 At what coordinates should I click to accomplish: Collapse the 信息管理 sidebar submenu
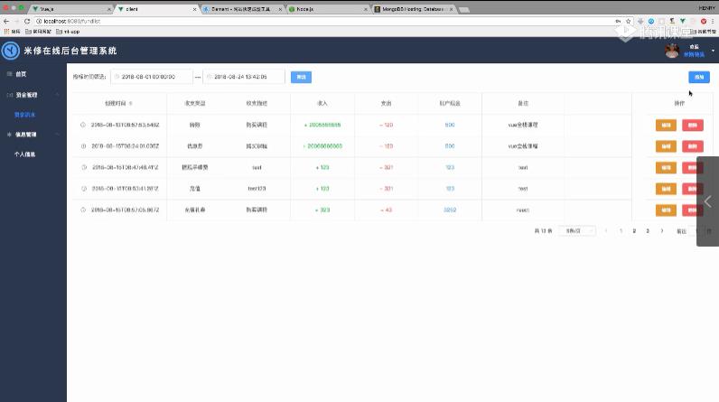click(x=58, y=135)
